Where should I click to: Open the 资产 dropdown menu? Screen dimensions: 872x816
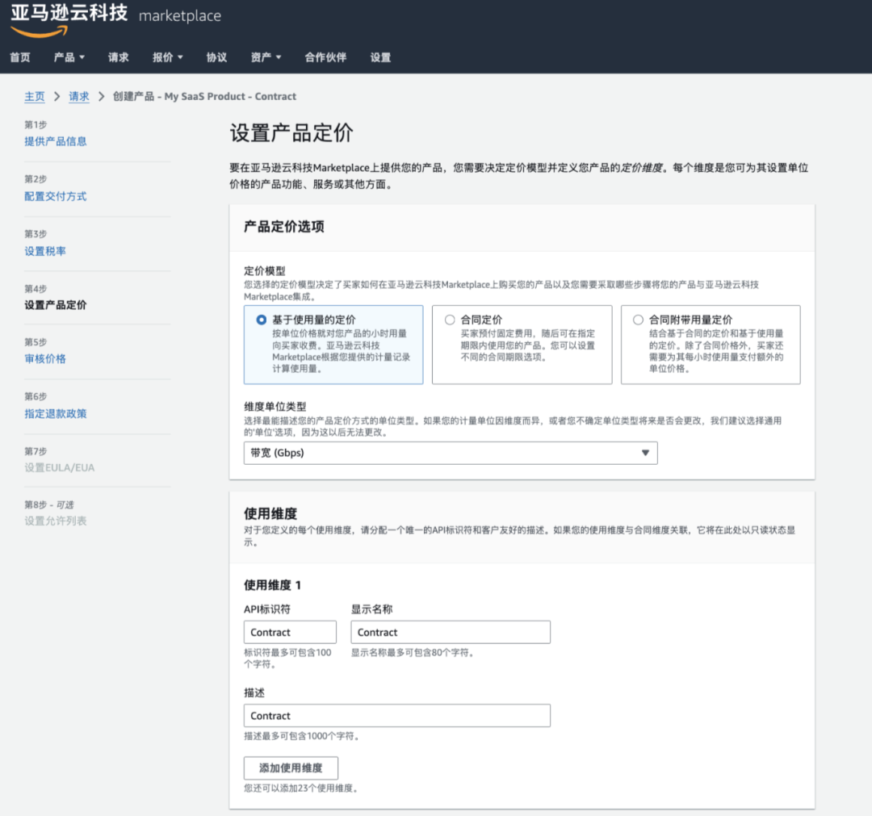pos(266,57)
